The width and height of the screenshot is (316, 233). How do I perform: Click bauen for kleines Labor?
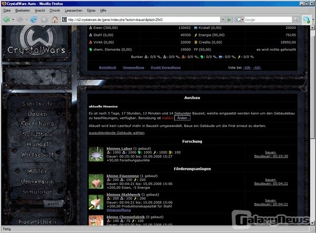click(271, 152)
